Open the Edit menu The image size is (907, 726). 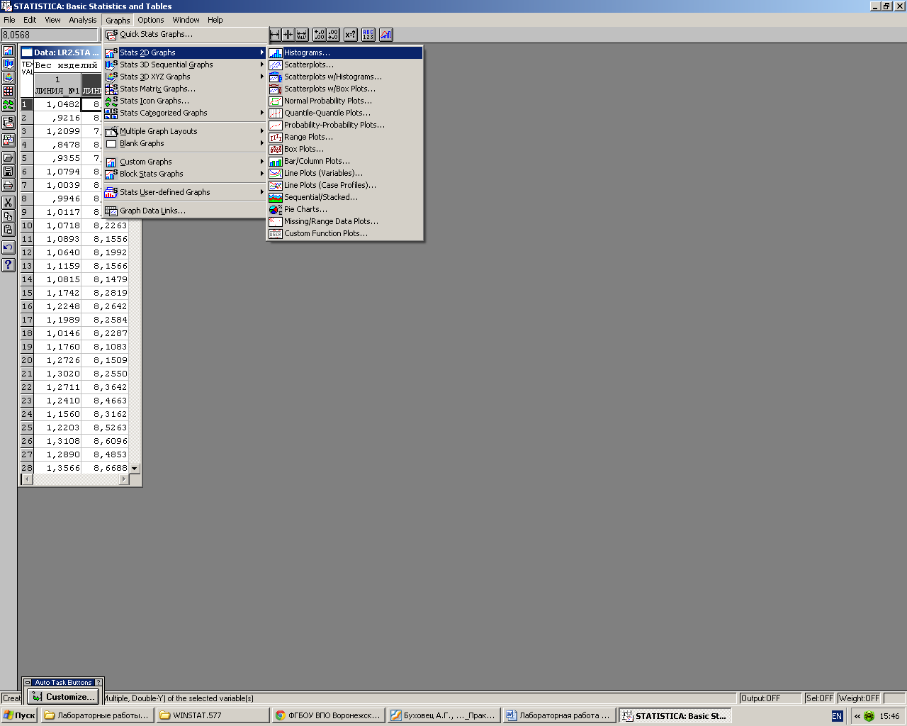click(30, 20)
